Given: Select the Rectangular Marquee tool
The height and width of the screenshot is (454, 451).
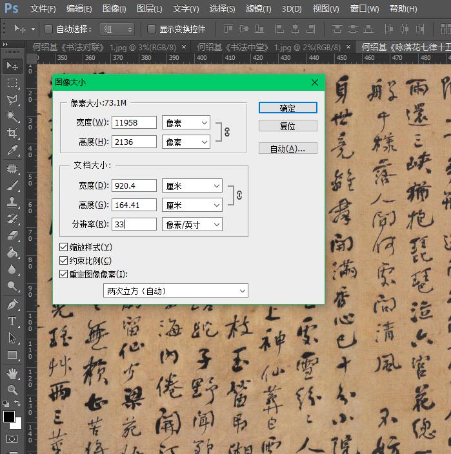Looking at the screenshot, I should [x=12, y=83].
